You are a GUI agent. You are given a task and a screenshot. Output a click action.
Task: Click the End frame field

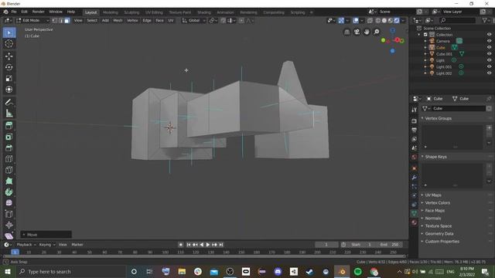click(x=389, y=245)
